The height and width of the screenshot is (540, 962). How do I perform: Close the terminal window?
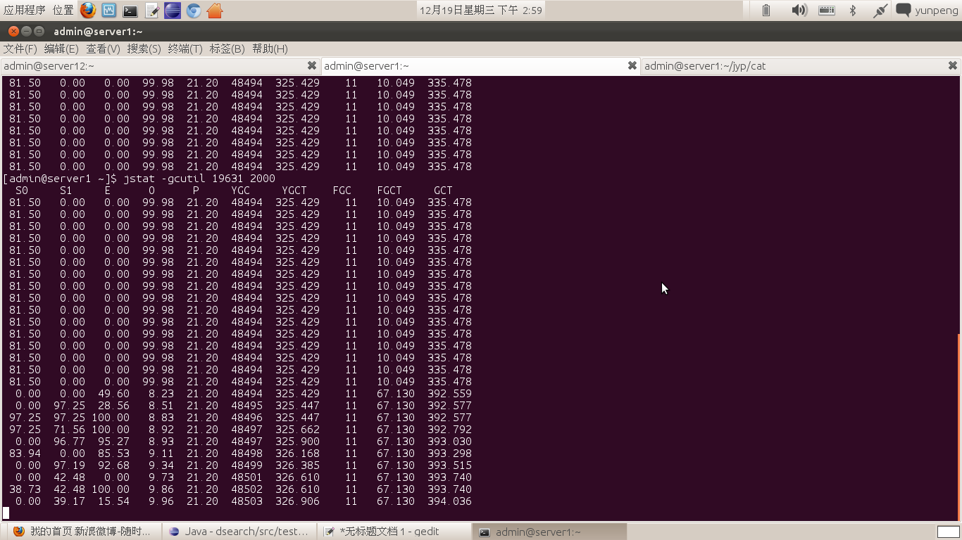point(13,32)
